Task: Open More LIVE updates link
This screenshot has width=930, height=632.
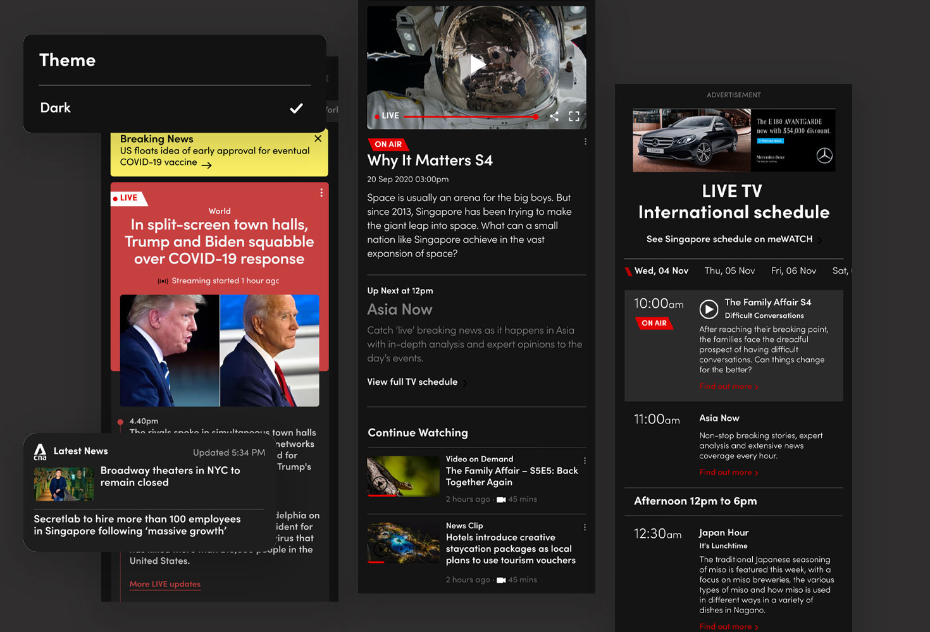Action: [165, 584]
